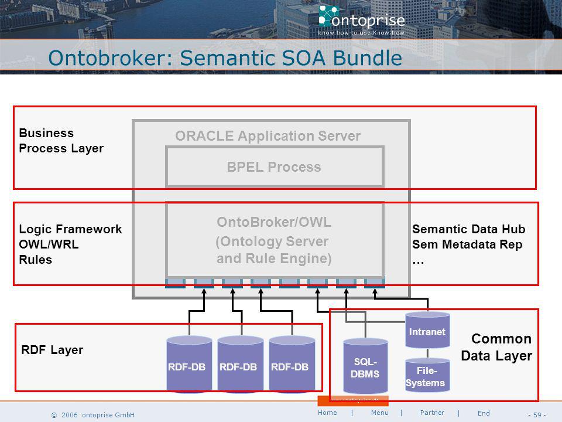Select the leftmost RDF-DB cylinder
Screen dimensions: 562x422
pyautogui.click(x=189, y=363)
